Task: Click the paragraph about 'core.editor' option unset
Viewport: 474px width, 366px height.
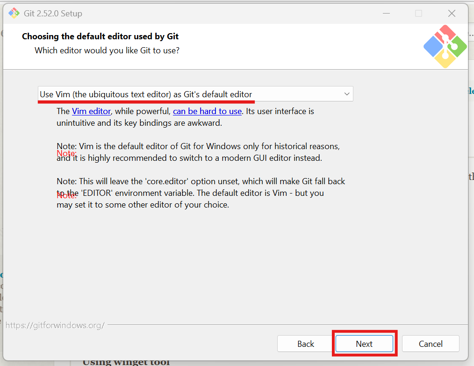Action: (201, 193)
